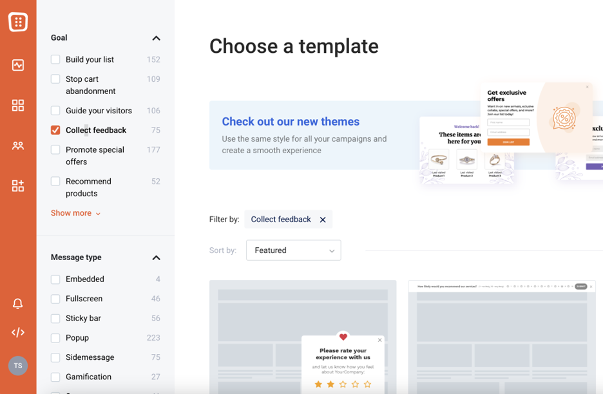
Task: Check the Recommend products goal
Action: pos(55,181)
